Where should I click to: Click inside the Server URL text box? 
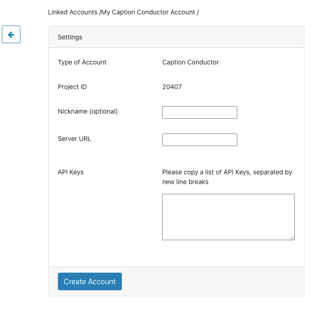coord(199,140)
